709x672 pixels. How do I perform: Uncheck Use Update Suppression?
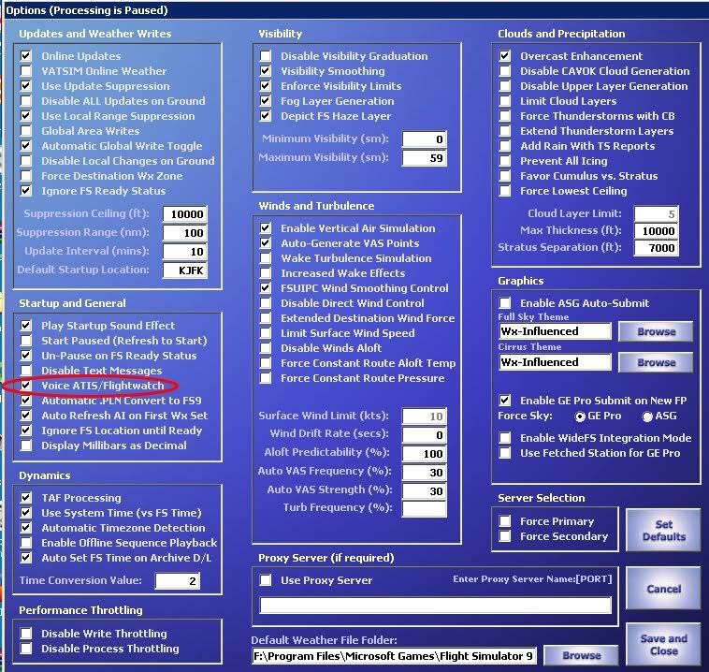tap(26, 86)
